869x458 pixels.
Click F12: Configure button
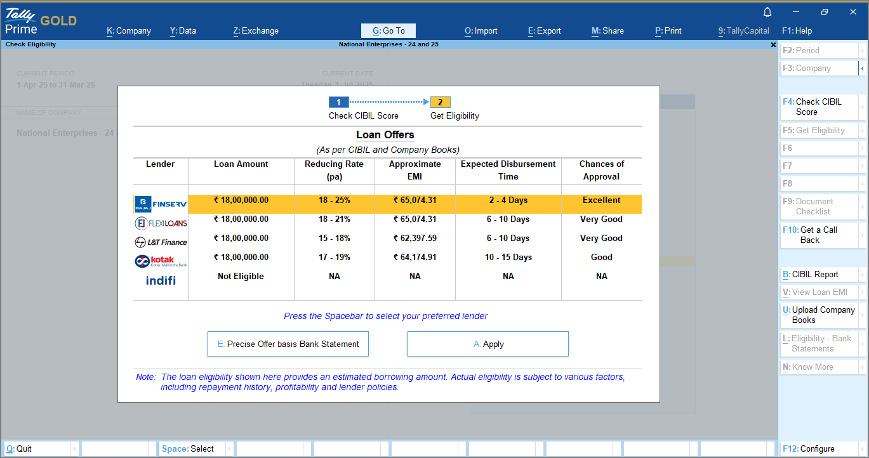[x=819, y=448]
